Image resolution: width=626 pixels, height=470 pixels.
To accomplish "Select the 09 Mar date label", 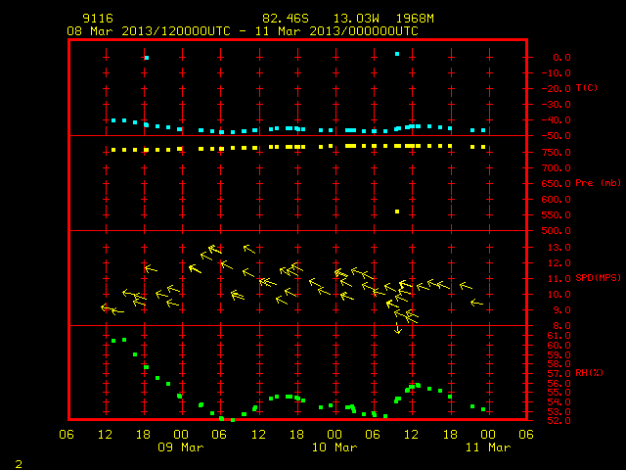I will 180,447.
